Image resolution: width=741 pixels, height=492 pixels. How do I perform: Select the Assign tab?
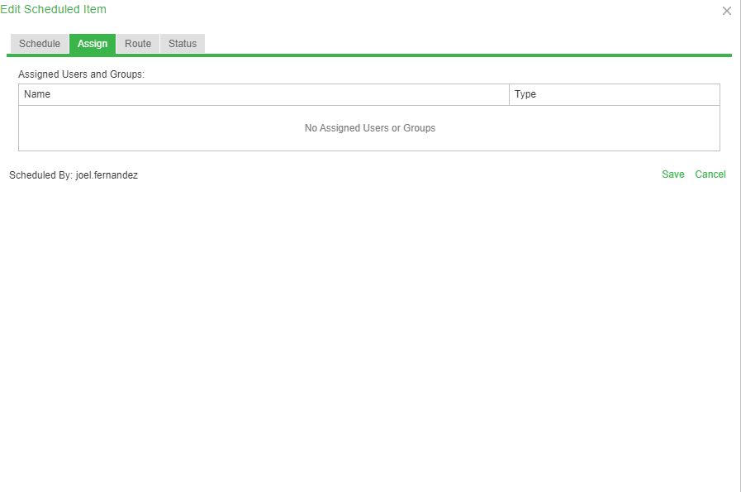point(93,44)
